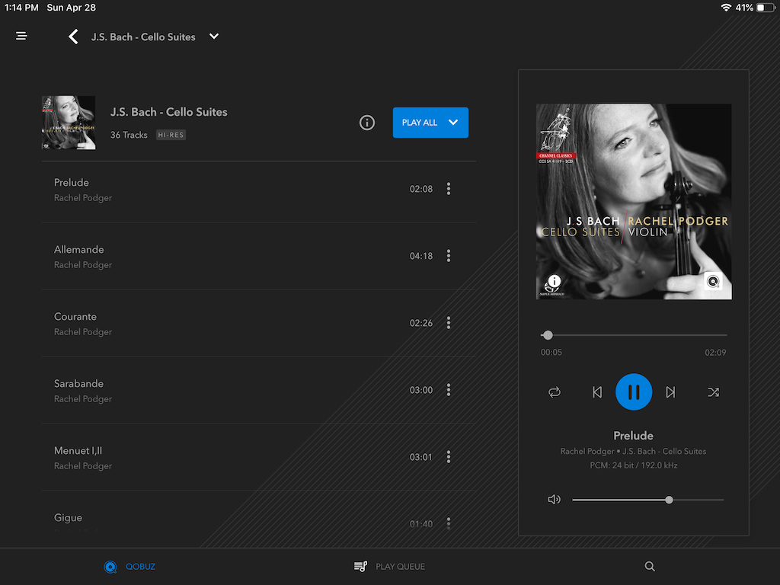Mute audio with the speaker icon

555,500
